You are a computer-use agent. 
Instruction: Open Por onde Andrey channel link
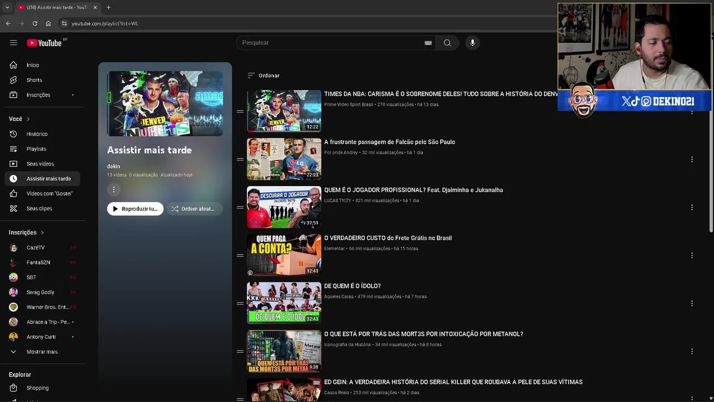(x=341, y=152)
